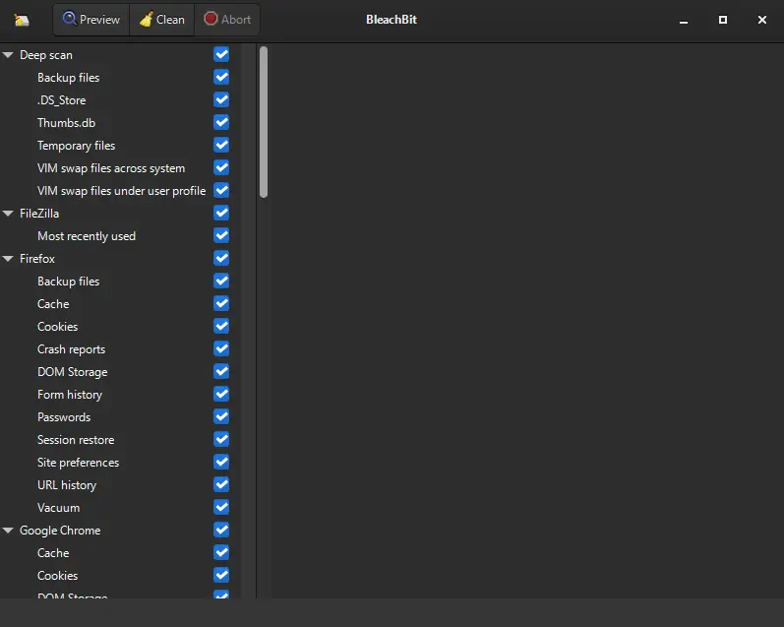The width and height of the screenshot is (784, 627).
Task: Toggle the .DS_Store checkbox
Action: click(221, 99)
